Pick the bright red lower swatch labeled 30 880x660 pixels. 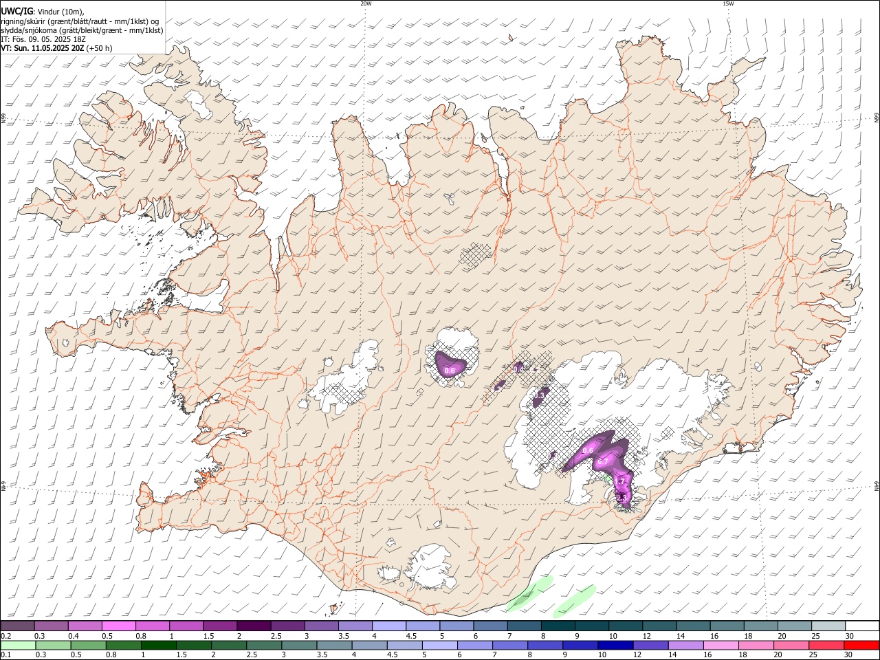point(862,645)
